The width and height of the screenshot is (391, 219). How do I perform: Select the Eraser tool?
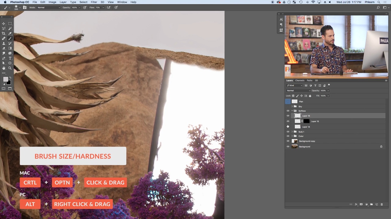click(x=4, y=48)
